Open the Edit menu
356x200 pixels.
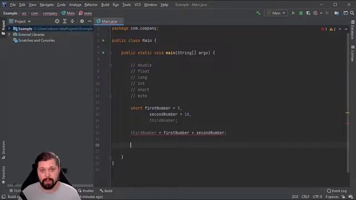click(x=22, y=4)
